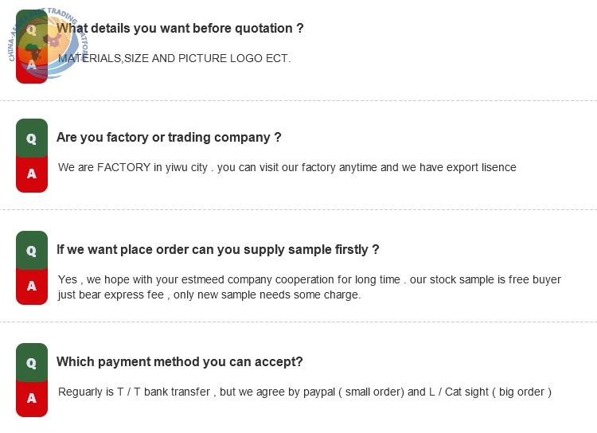Click the China-Africa trading platform watermark logo
This screenshot has height=433, width=597.
pos(48,43)
